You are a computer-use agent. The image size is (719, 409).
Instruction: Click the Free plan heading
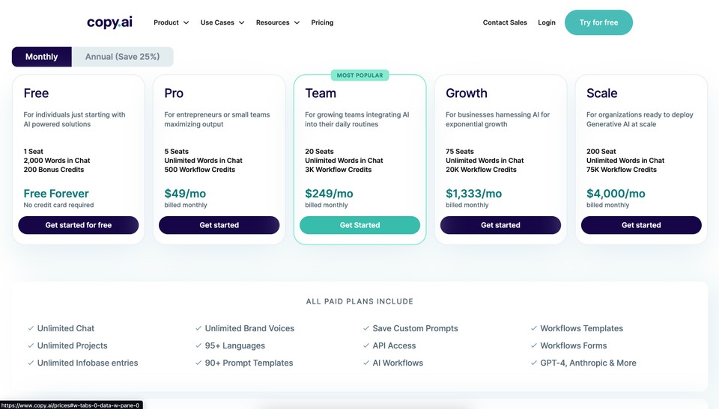pyautogui.click(x=36, y=93)
